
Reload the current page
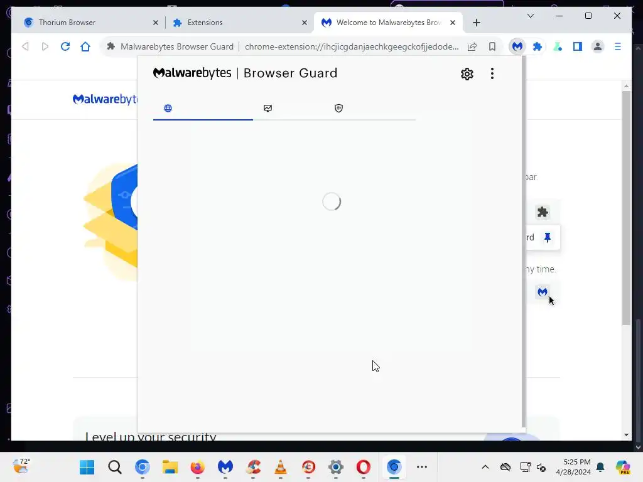point(65,46)
